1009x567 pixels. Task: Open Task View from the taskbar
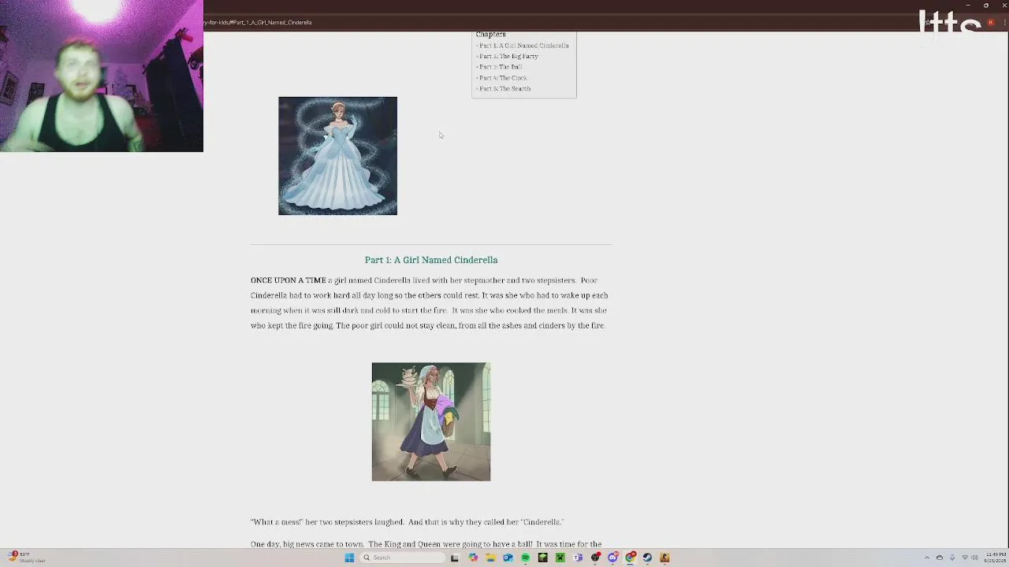[454, 558]
